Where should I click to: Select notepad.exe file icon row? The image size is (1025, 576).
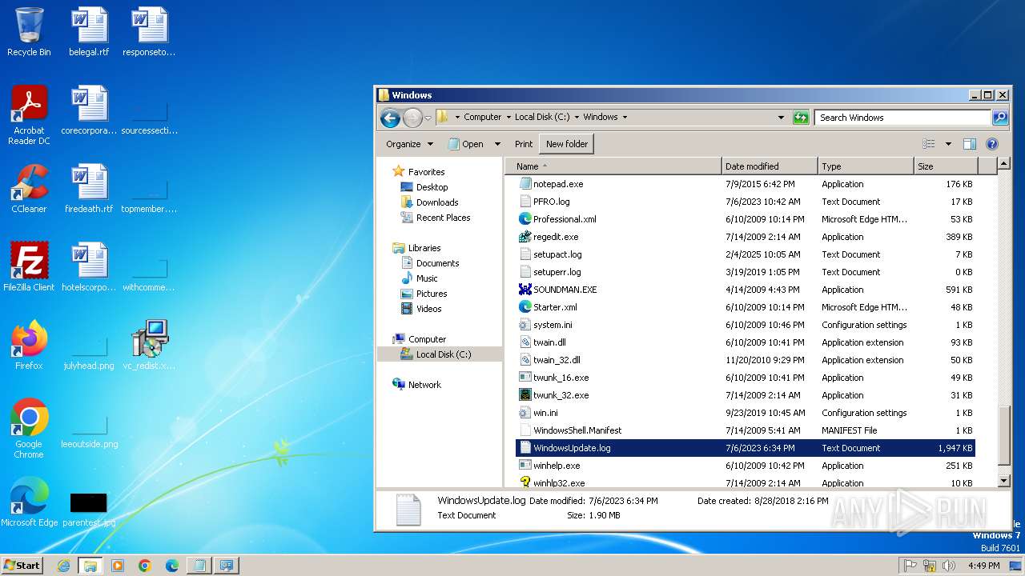point(745,184)
